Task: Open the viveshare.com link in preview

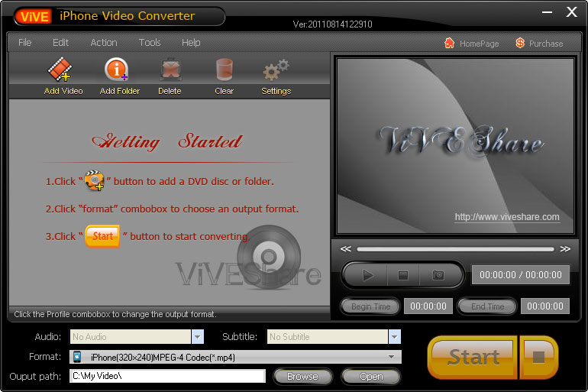Action: click(507, 217)
